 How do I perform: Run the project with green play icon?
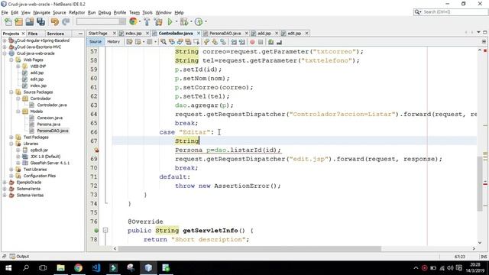coord(170,22)
